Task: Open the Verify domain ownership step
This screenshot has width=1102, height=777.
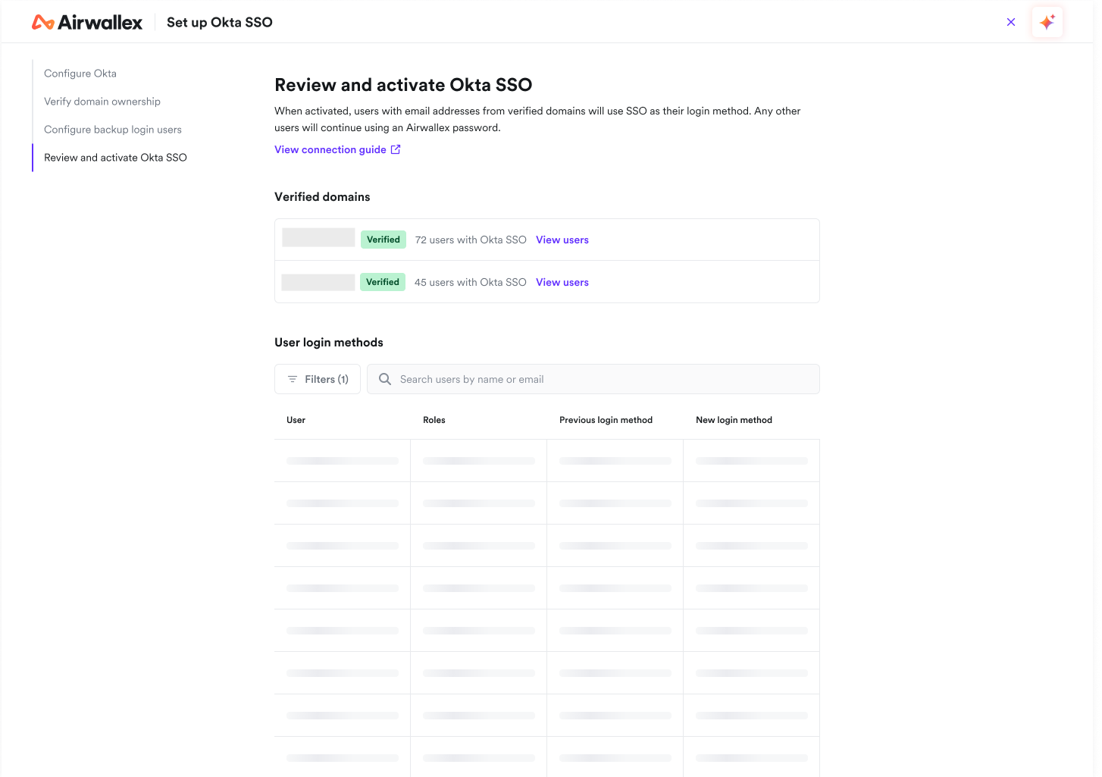Action: click(102, 102)
